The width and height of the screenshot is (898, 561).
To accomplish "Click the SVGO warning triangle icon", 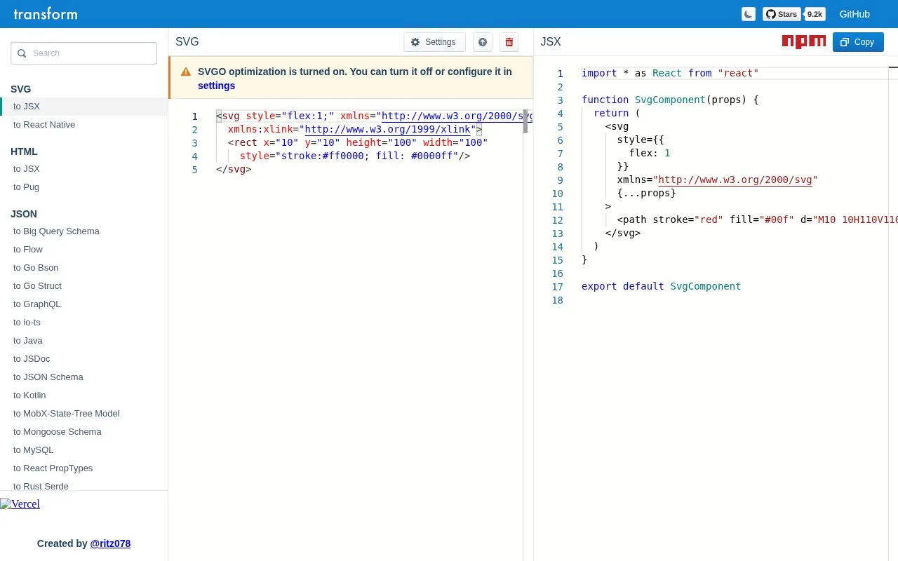I will [186, 72].
